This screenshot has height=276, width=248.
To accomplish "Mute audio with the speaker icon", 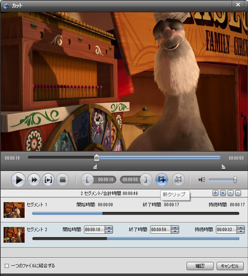I will pyautogui.click(x=202, y=180).
